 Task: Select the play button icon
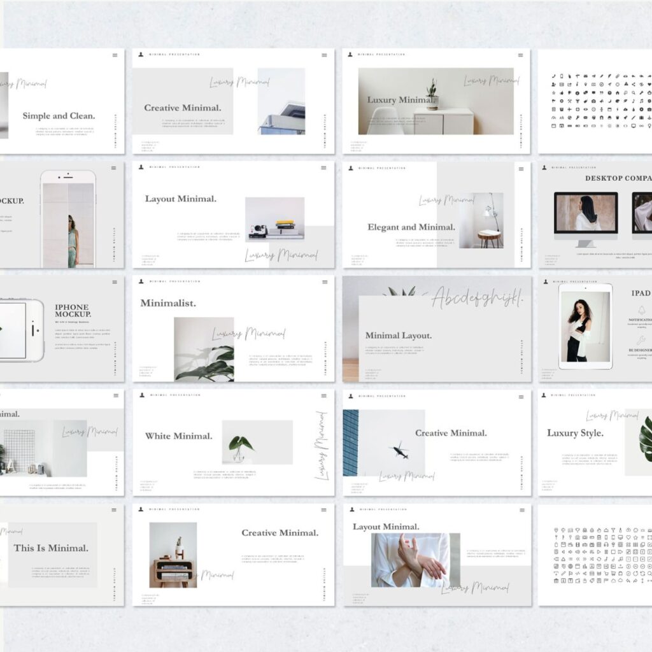click(599, 551)
